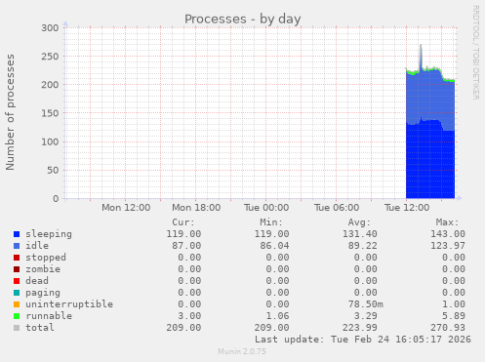Click total max value 270.93
Screen dimensions: 485x362
pos(448,328)
